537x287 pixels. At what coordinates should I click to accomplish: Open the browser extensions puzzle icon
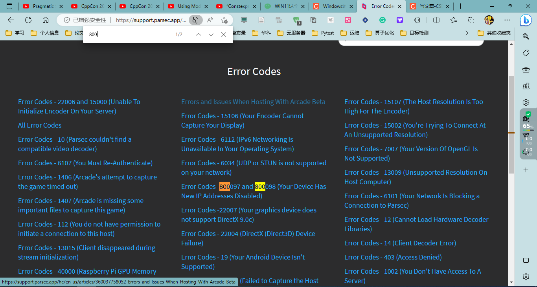pos(417,20)
